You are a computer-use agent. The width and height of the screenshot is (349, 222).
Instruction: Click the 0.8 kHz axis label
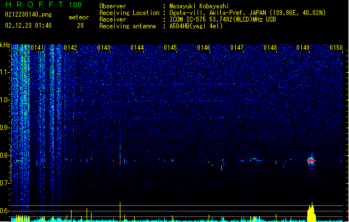tap(4, 155)
